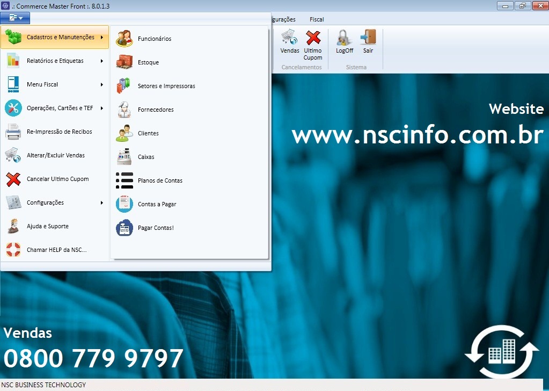549x391 pixels.
Task: Click the Caixas cash register icon
Action: coord(125,157)
